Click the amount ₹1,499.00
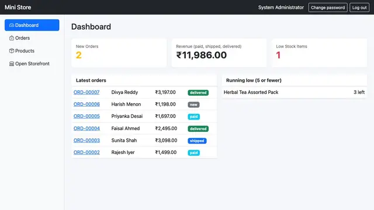 [x=166, y=152]
